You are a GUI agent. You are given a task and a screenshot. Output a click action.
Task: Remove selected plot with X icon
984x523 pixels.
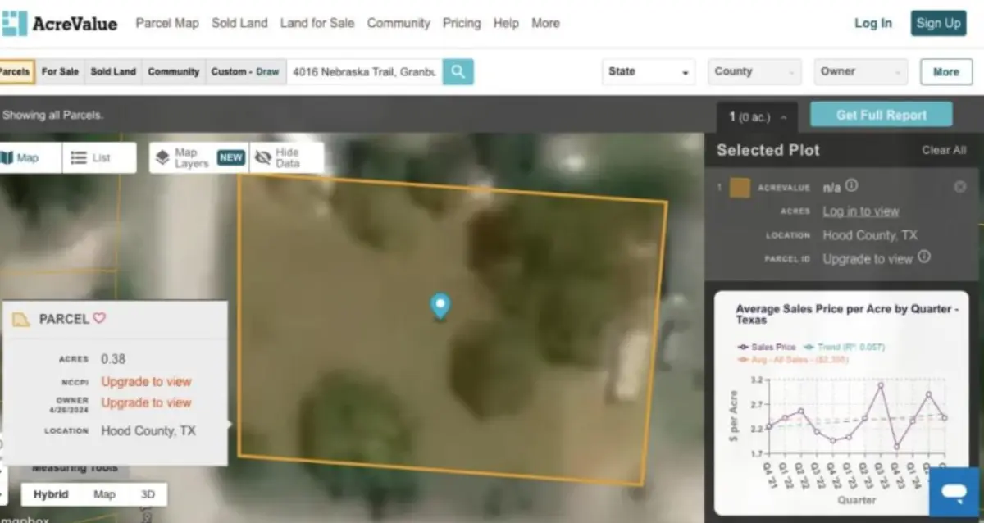click(959, 187)
